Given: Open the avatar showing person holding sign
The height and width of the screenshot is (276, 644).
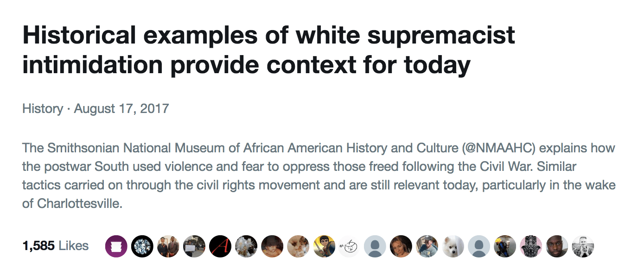Looking at the screenshot, I should tap(194, 246).
